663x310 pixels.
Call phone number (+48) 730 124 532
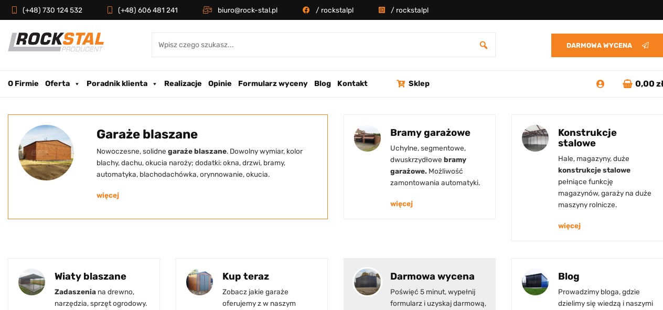[x=52, y=10]
